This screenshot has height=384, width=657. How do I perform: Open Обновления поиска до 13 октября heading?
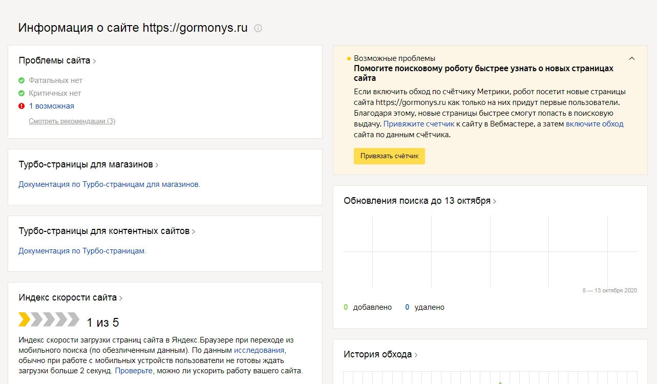420,201
